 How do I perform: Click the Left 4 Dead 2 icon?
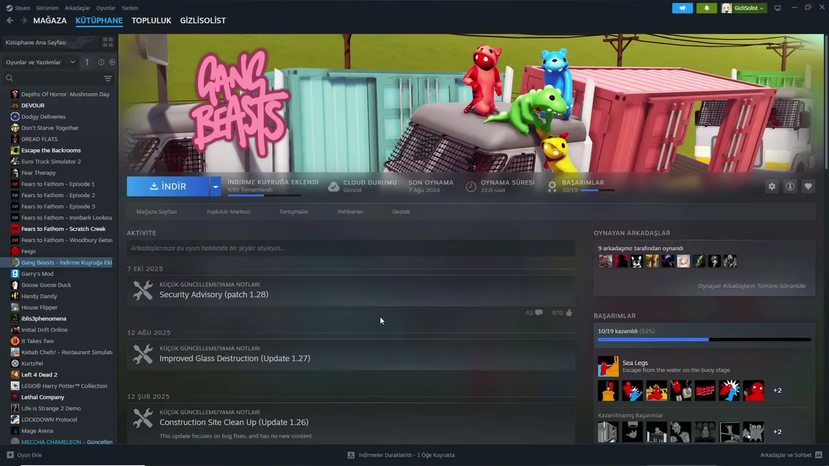pos(15,375)
